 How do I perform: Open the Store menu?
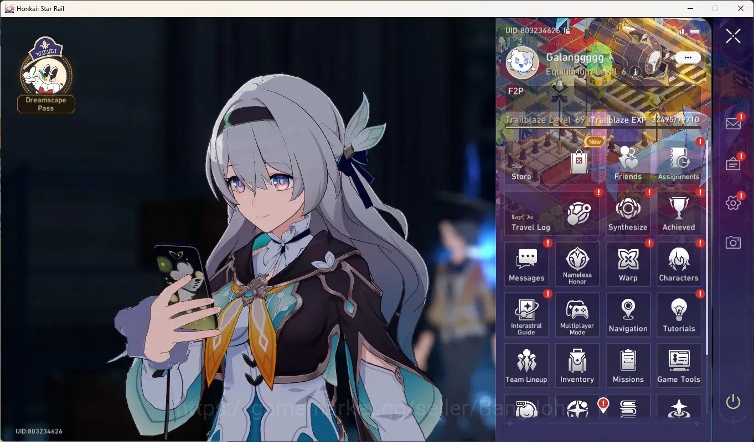click(x=552, y=162)
